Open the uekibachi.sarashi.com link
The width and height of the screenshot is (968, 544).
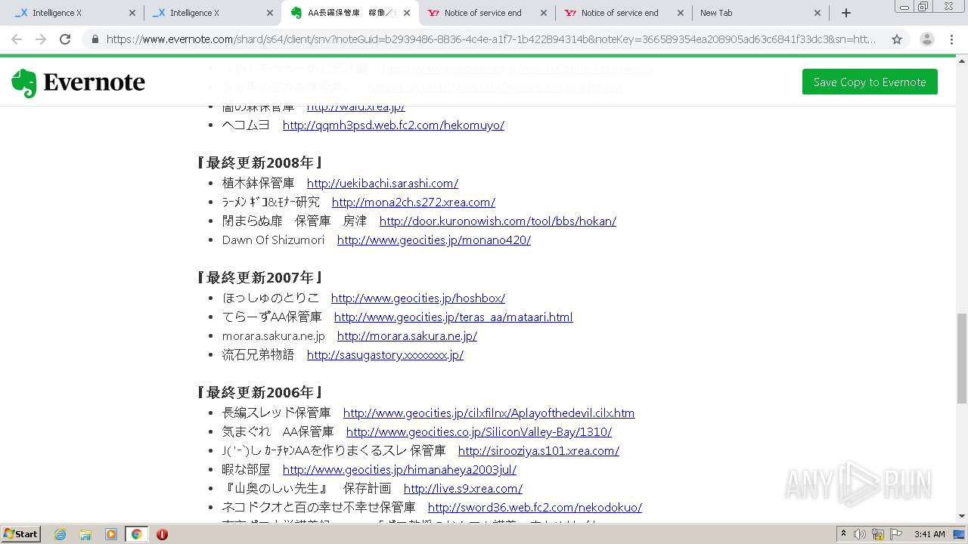[383, 184]
